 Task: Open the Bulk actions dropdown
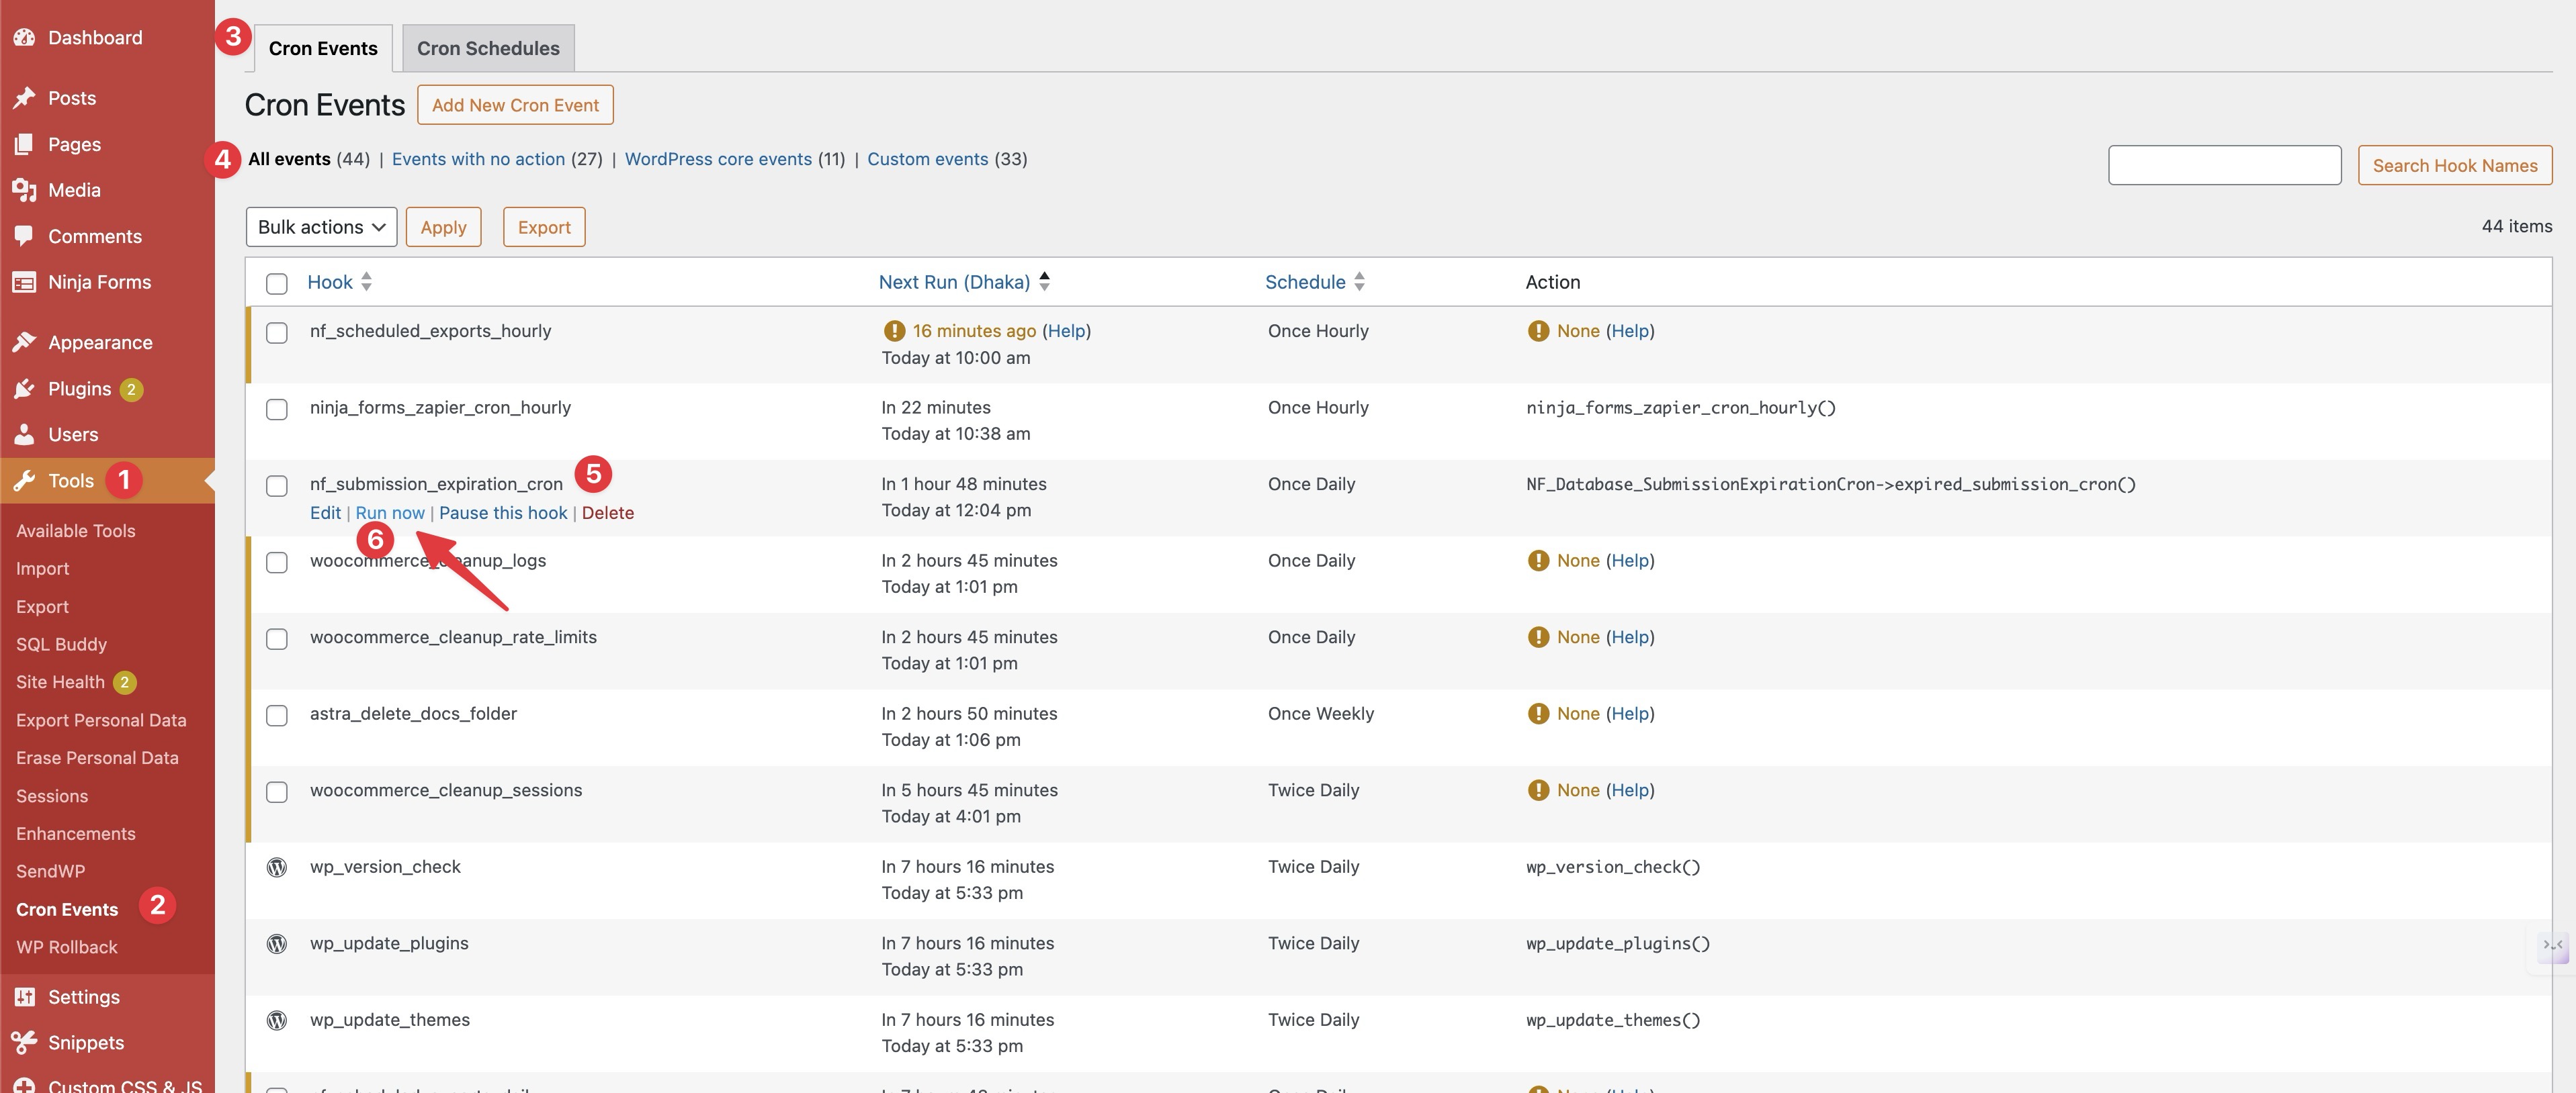[x=321, y=227]
